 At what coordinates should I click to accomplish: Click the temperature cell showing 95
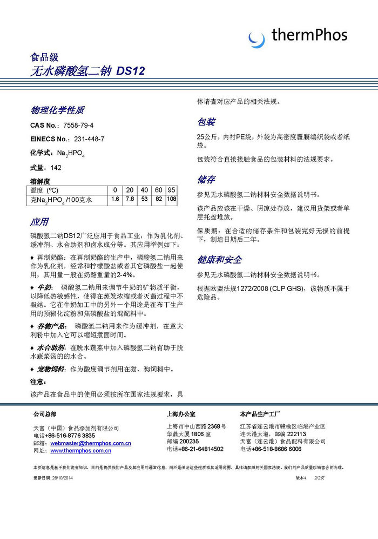[x=172, y=190]
